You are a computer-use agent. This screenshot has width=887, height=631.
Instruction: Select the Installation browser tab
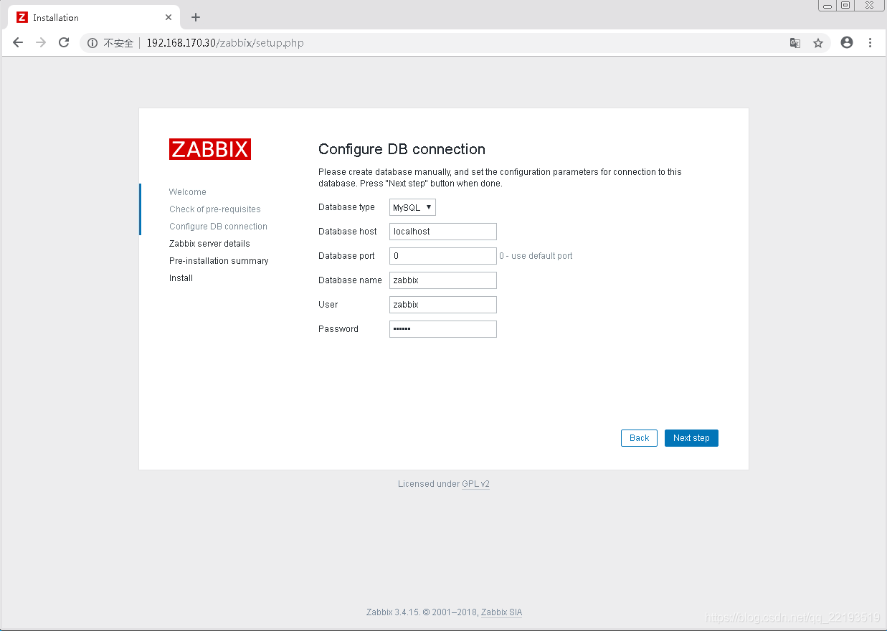tap(93, 17)
